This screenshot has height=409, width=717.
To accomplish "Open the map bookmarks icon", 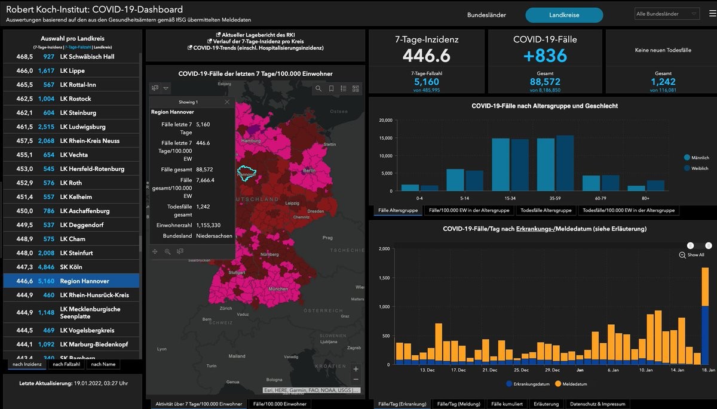I will point(331,88).
